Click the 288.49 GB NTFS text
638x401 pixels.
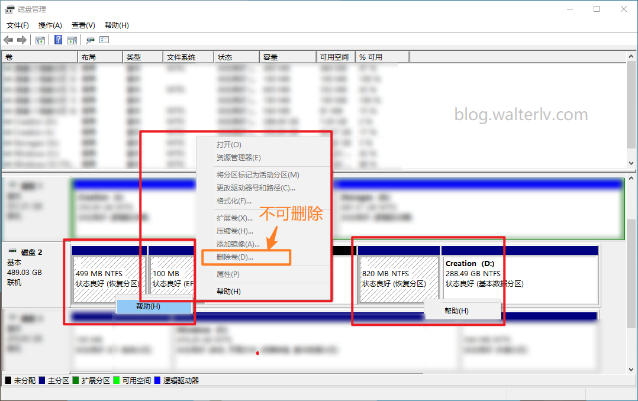[473, 274]
